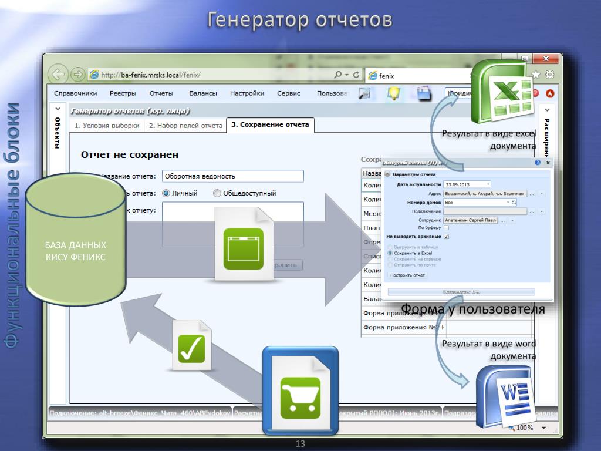Click the document search icon in the toolbar
Viewport: 601px width, 451px height.
coord(364,93)
